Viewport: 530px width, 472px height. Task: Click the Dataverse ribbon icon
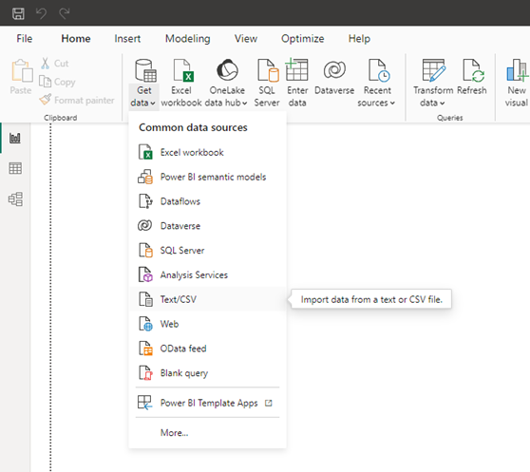pos(334,77)
